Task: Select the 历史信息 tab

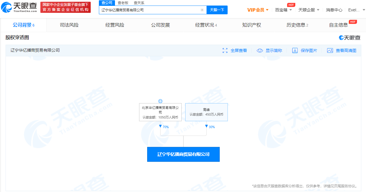Action: 297,25
